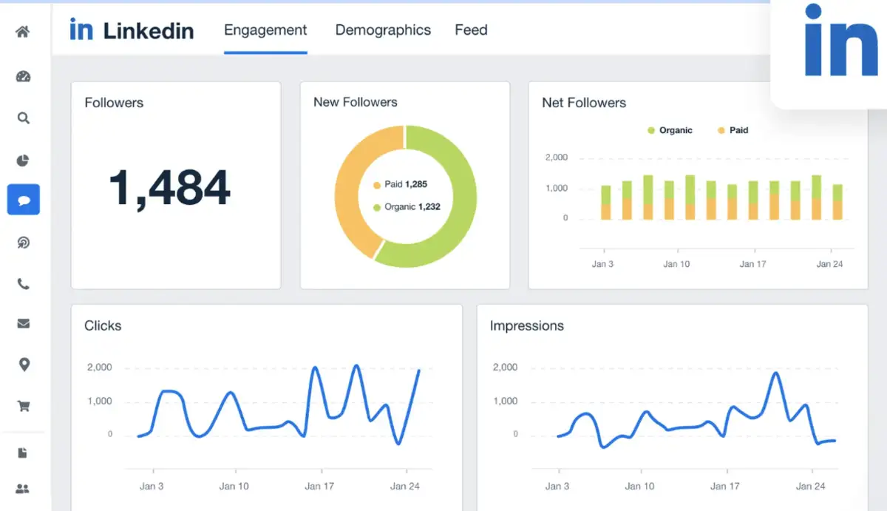The height and width of the screenshot is (511, 887).
Task: Select the highlighted chat bubble icon
Action: (23, 199)
